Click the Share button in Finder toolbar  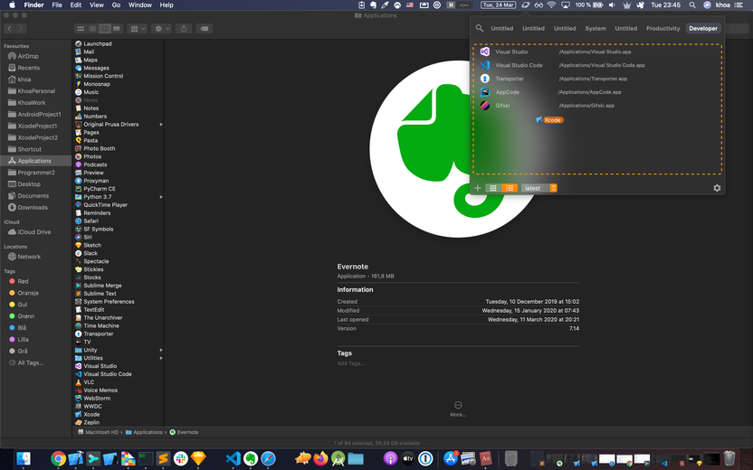(184, 29)
